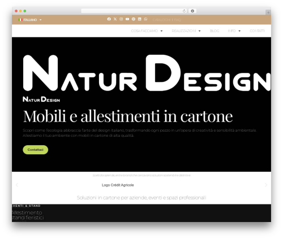Click the browser address bar
The height and width of the screenshot is (239, 283).
(x=134, y=11)
